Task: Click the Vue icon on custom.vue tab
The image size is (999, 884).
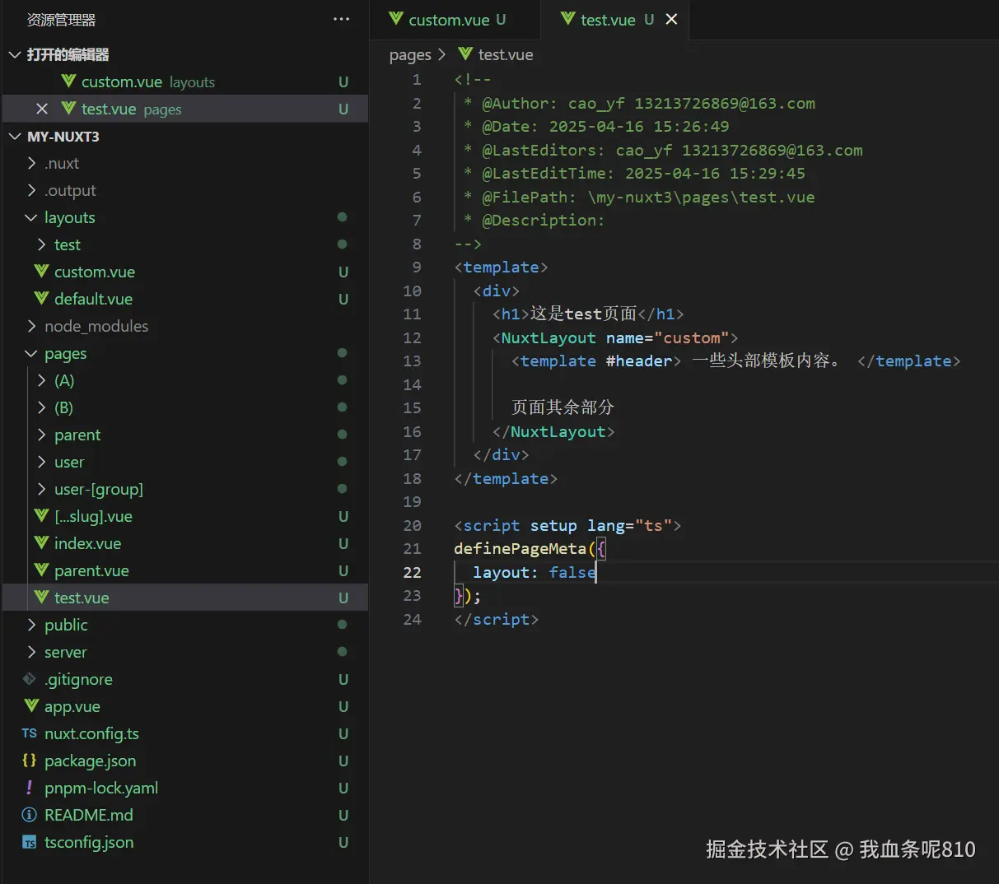Action: click(x=396, y=18)
